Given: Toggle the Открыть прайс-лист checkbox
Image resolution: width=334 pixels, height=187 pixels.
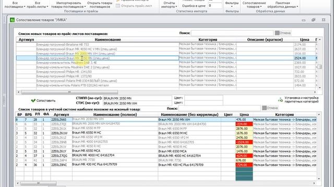Looking at the screenshot, I should [x=118, y=6].
